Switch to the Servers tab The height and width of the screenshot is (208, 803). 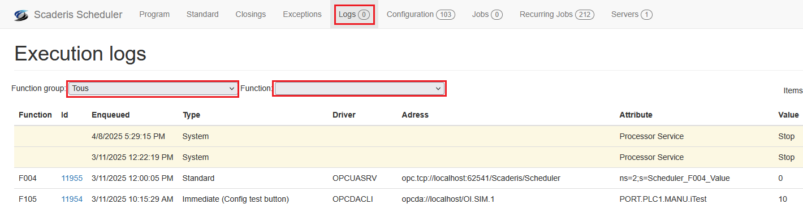coord(632,14)
